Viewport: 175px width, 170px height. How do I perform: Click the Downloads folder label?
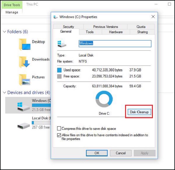tap(41, 59)
